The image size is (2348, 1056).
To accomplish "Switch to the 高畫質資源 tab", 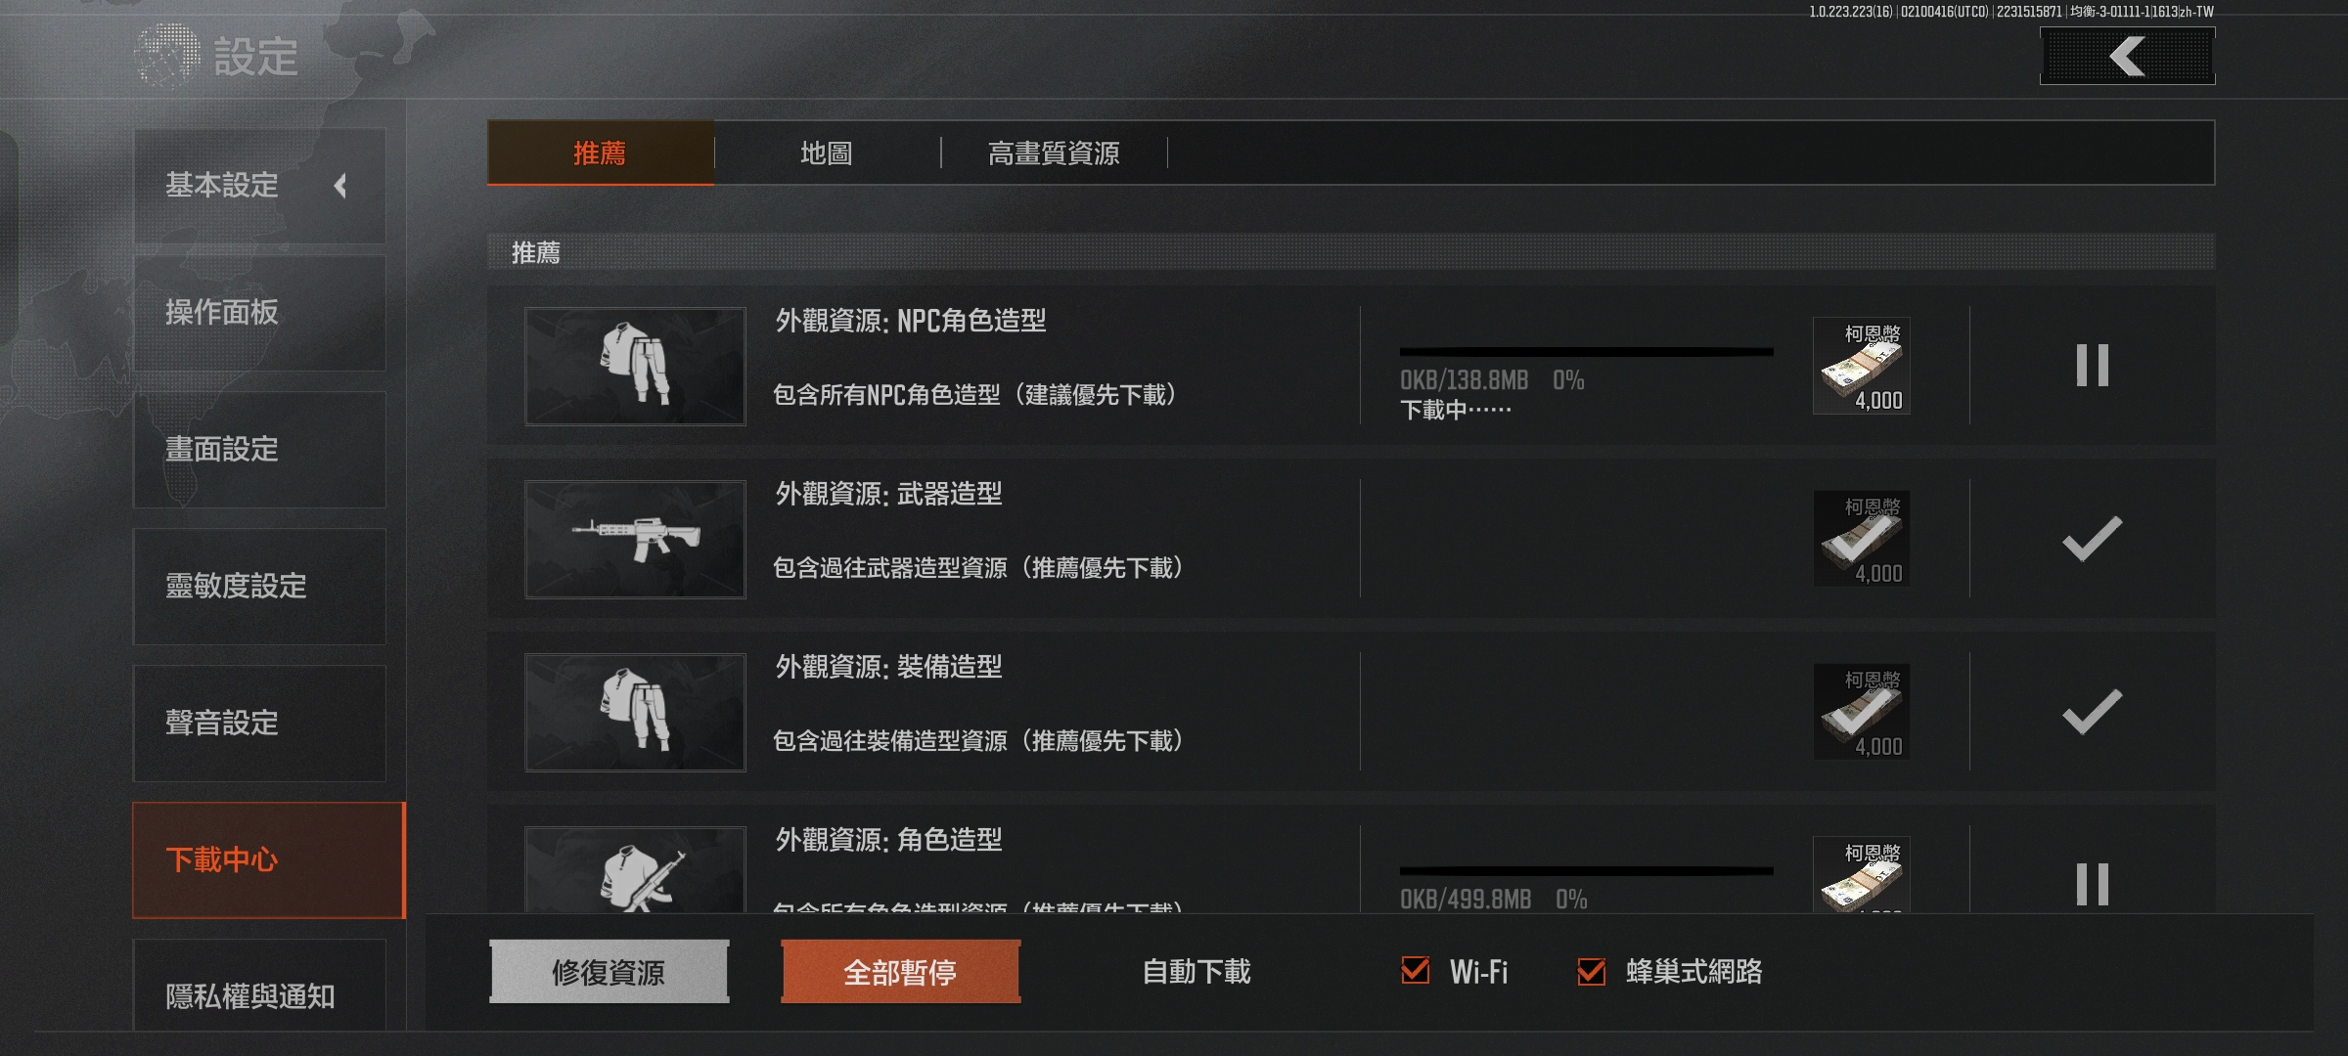I will [x=1054, y=154].
